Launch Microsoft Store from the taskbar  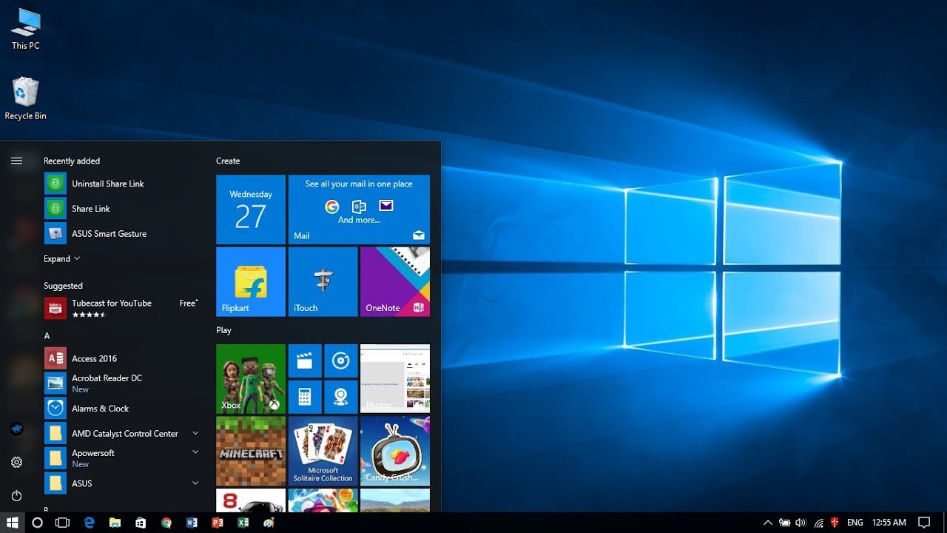(141, 523)
